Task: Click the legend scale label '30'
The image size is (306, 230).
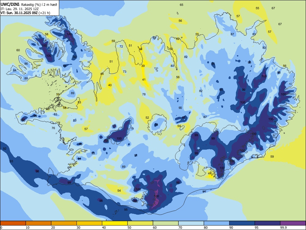Action: (78, 228)
